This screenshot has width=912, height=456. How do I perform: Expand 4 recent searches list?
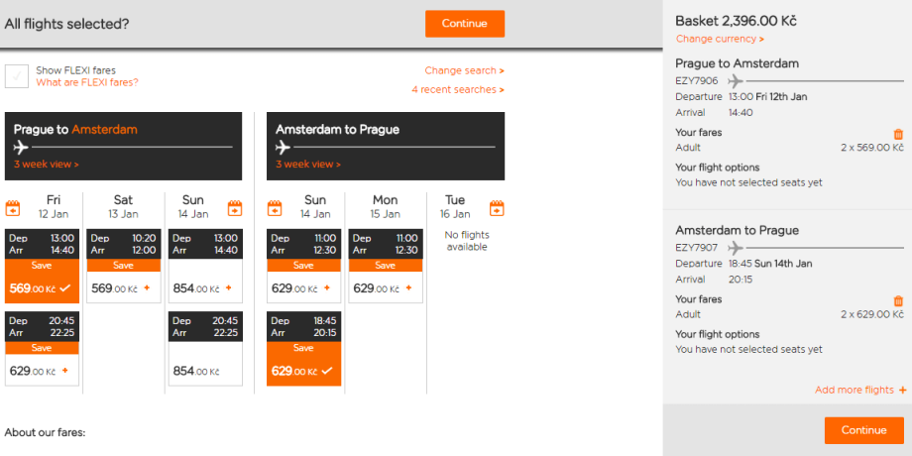457,90
